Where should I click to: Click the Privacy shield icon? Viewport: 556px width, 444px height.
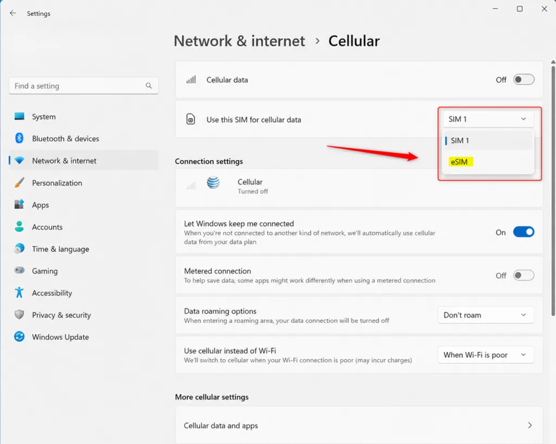(x=19, y=315)
